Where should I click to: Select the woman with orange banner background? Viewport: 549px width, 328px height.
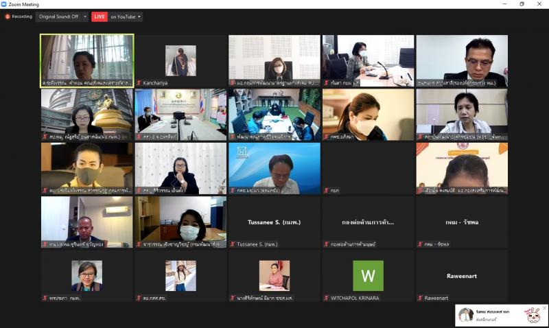click(x=462, y=168)
